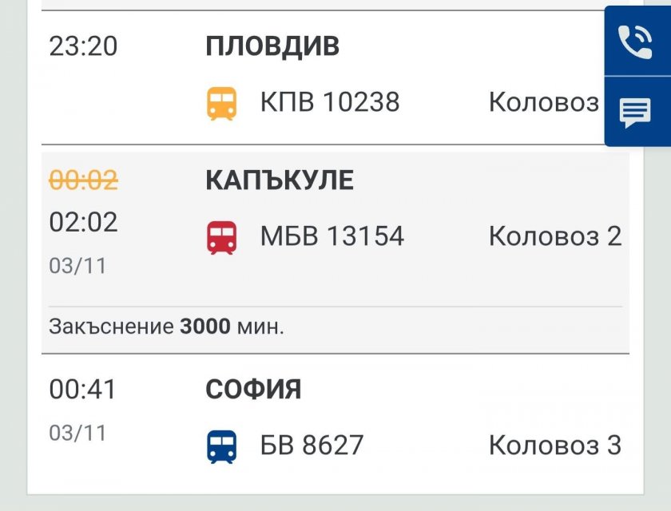Open train number МБВ 13154
This screenshot has width=671, height=511.
(332, 236)
